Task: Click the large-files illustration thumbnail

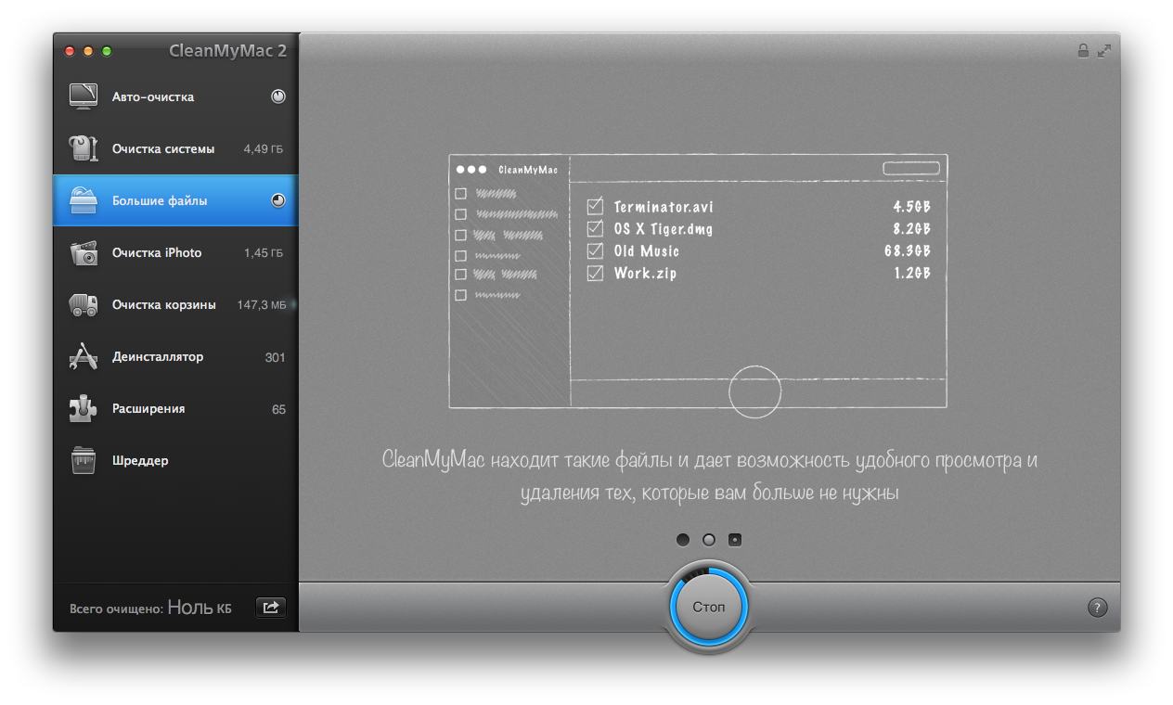Action: point(698,281)
